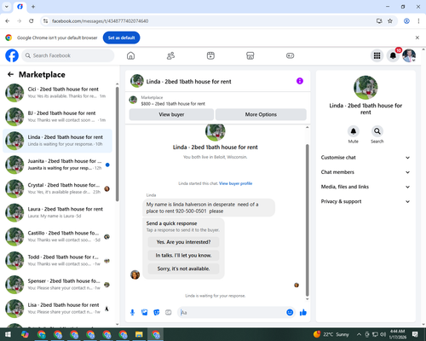Image resolution: width=426 pixels, height=341 pixels.
Task: Click the Search Facebook field
Action: click(68, 55)
